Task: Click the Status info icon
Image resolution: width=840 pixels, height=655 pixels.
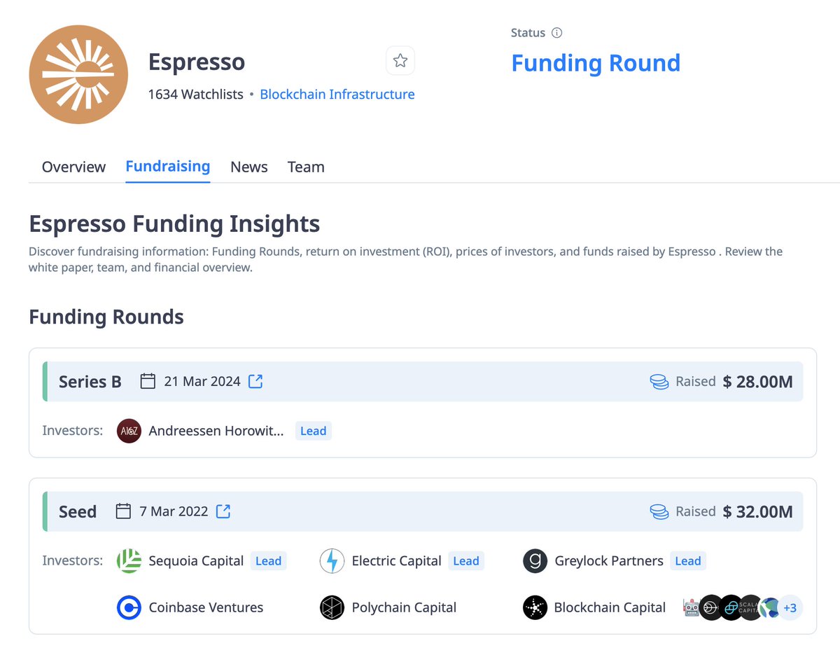Action: coord(557,33)
